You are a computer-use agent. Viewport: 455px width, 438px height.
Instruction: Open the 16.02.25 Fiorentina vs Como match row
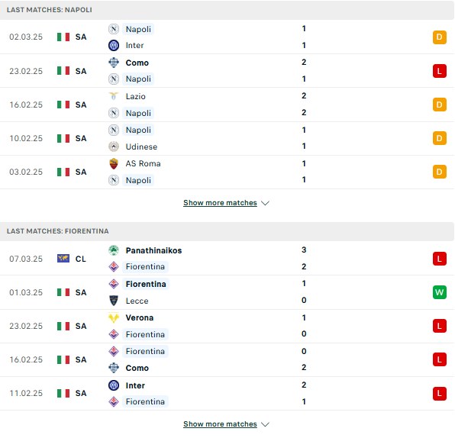point(227,359)
